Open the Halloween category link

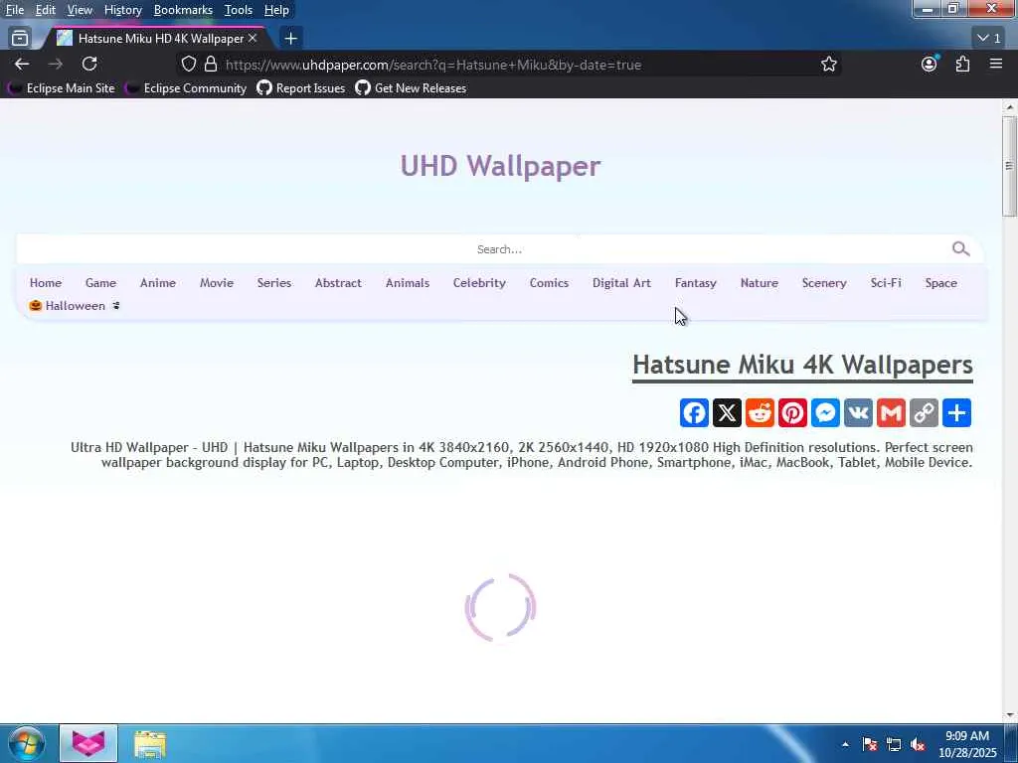[x=75, y=306]
